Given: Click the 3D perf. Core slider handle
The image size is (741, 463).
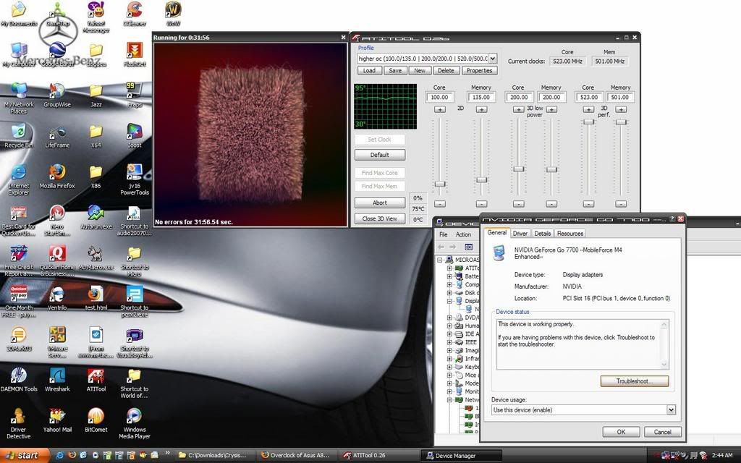Looking at the screenshot, I should (x=588, y=122).
